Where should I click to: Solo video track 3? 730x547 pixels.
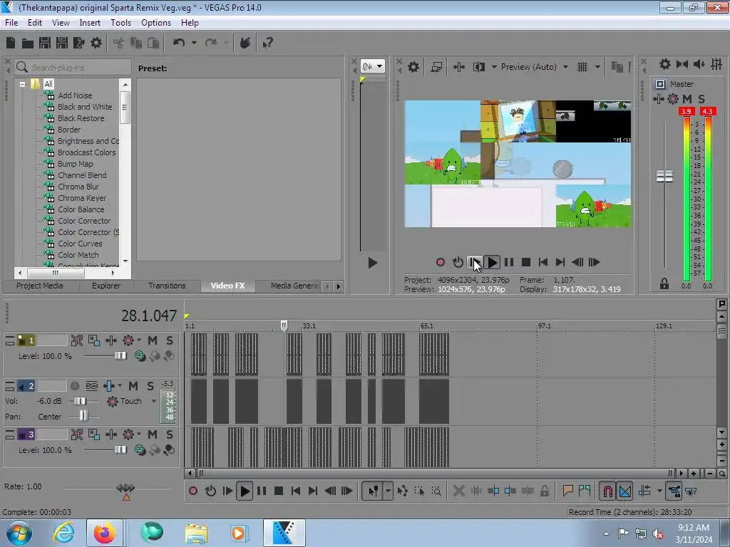click(170, 434)
